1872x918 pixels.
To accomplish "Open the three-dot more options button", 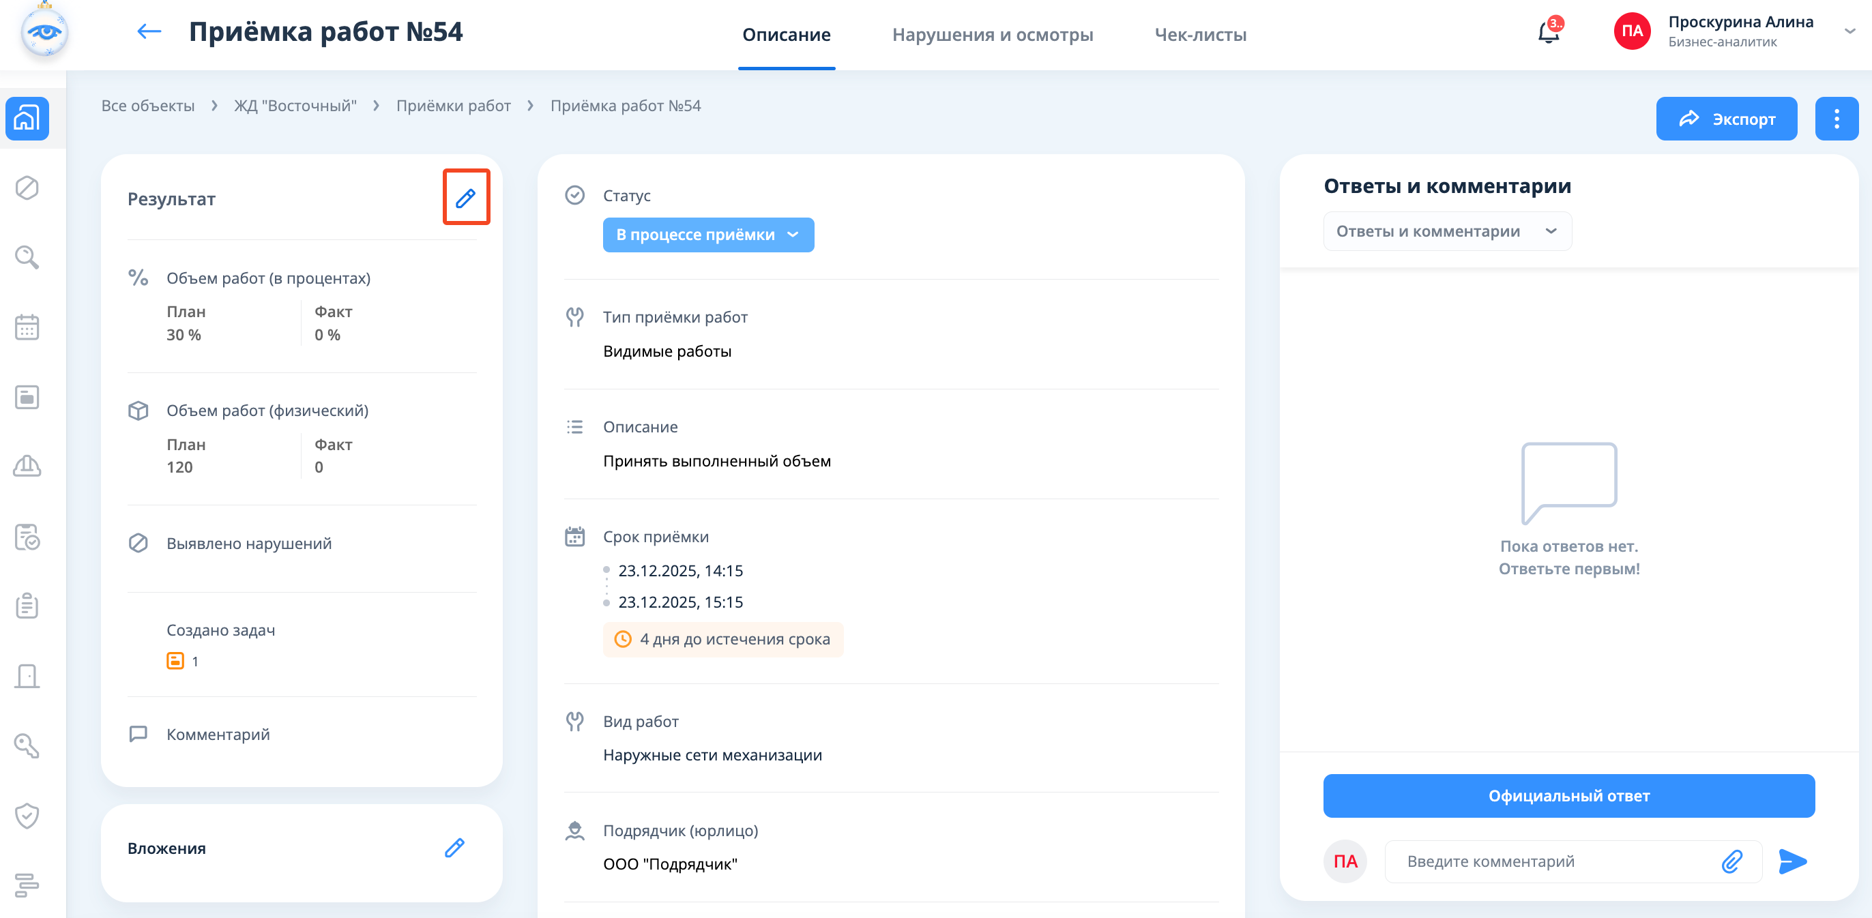I will (1836, 119).
